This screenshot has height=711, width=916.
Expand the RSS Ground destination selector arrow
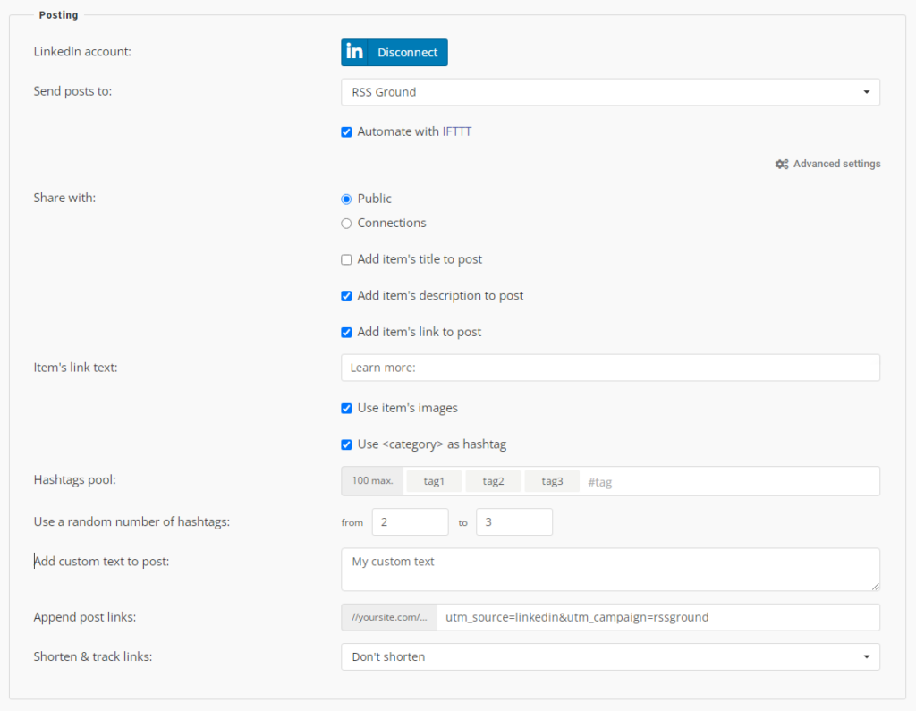pos(865,91)
